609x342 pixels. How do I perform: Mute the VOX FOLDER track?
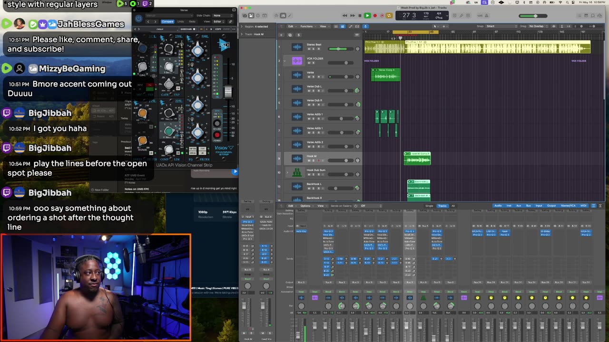(x=309, y=63)
